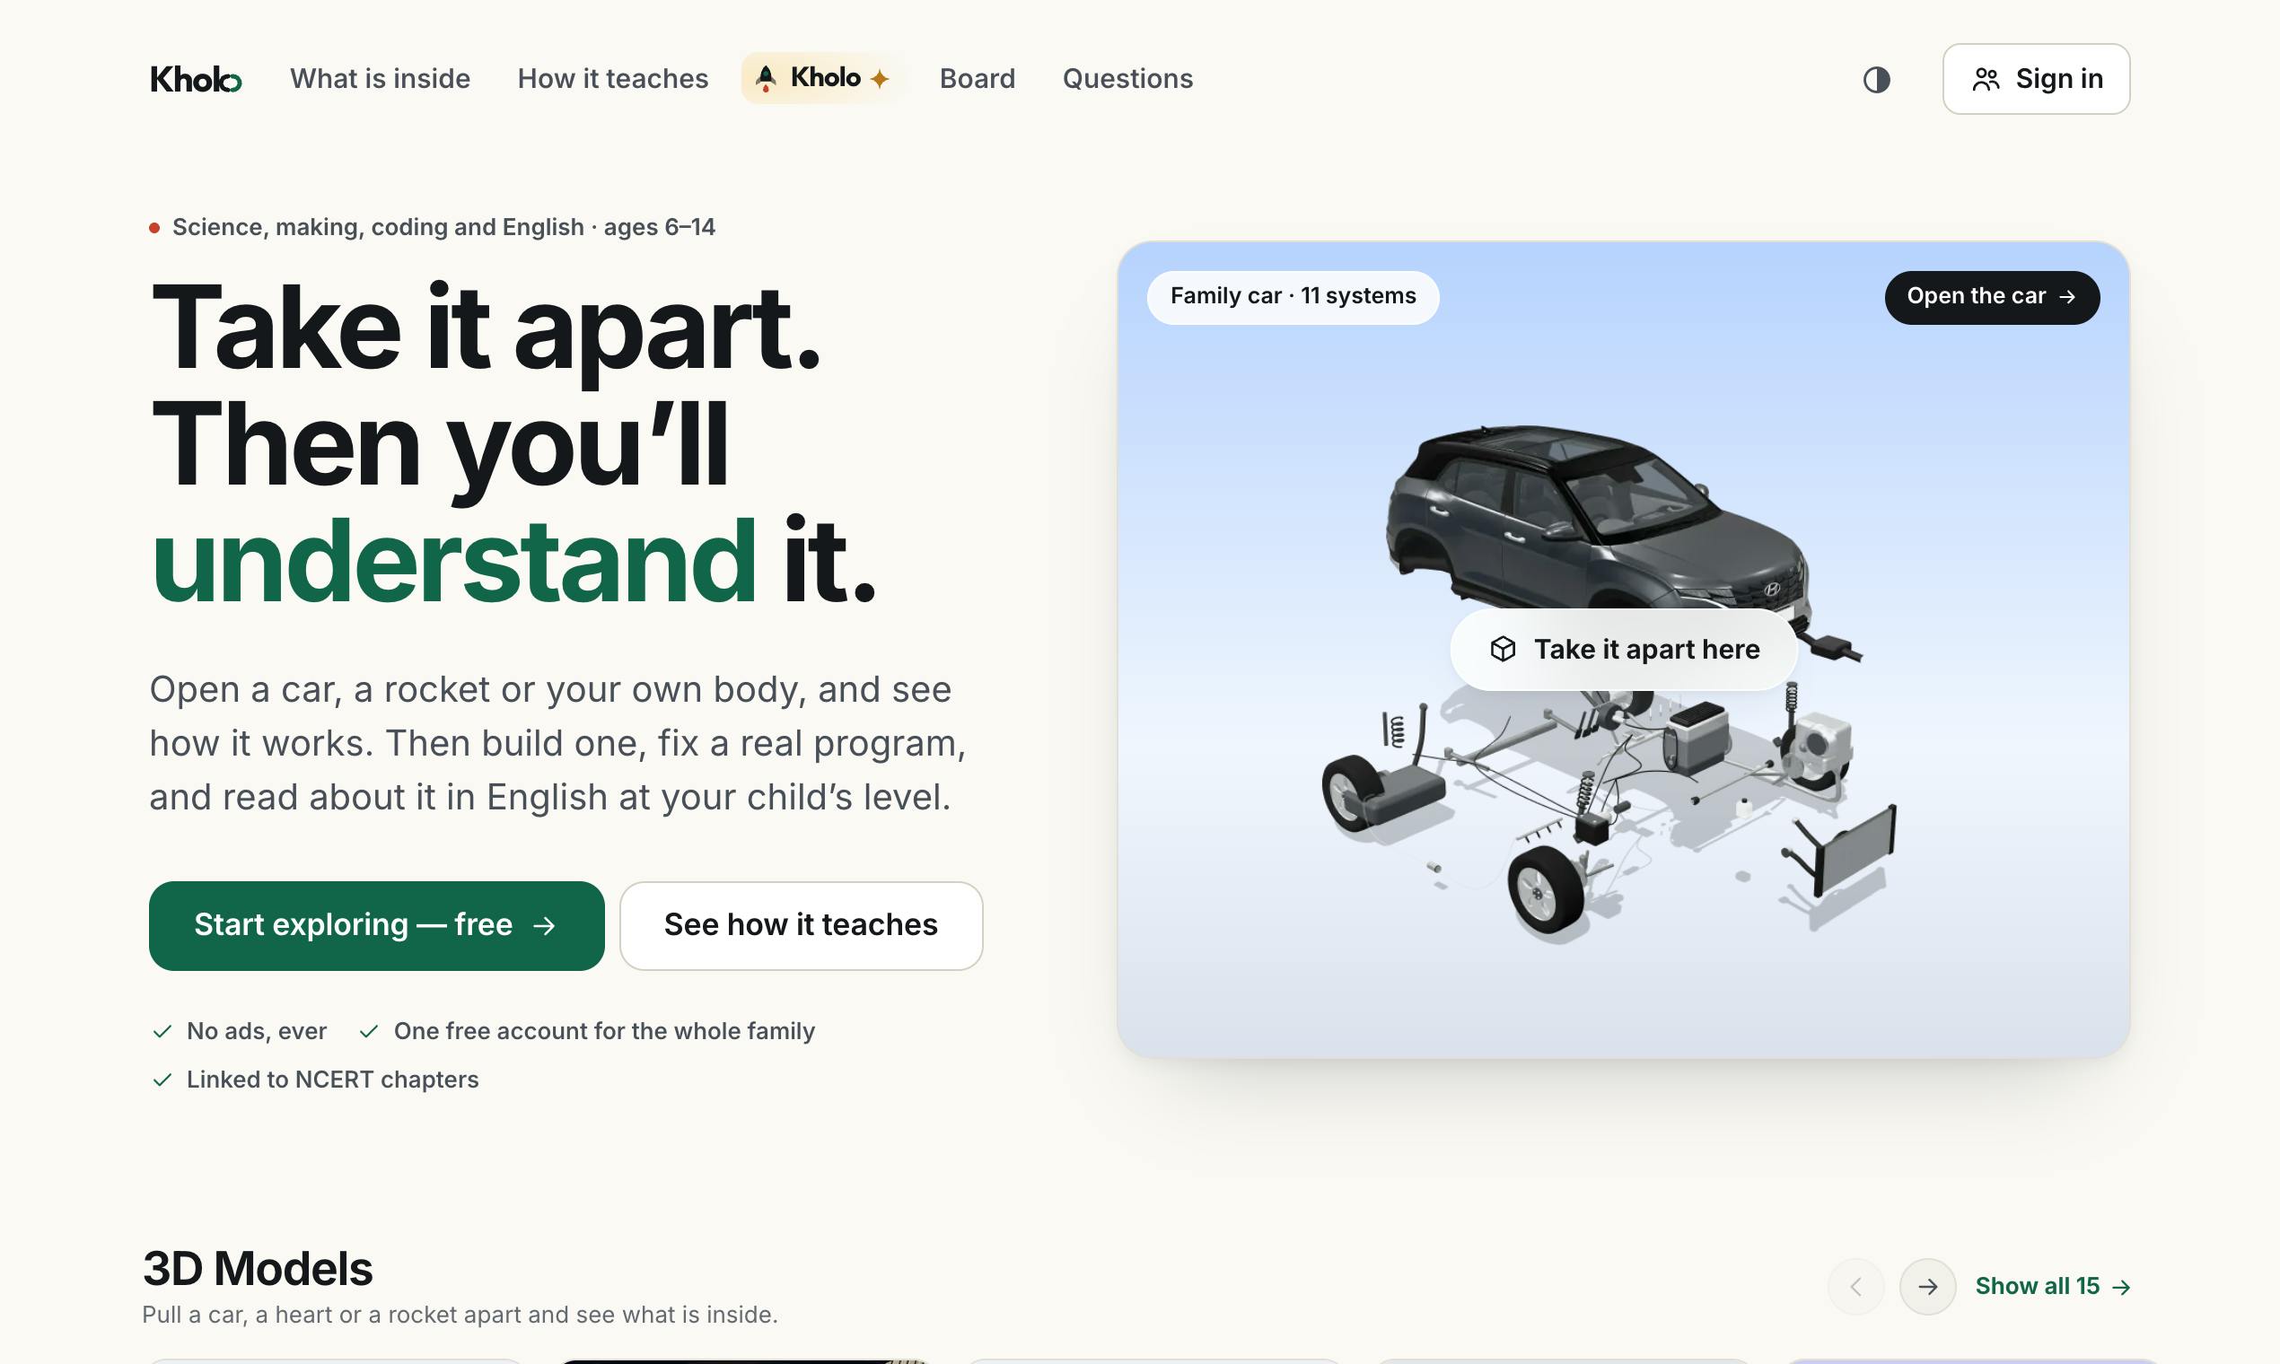Click the Family car · 11 systems label
The image size is (2280, 1364).
pyautogui.click(x=1293, y=297)
